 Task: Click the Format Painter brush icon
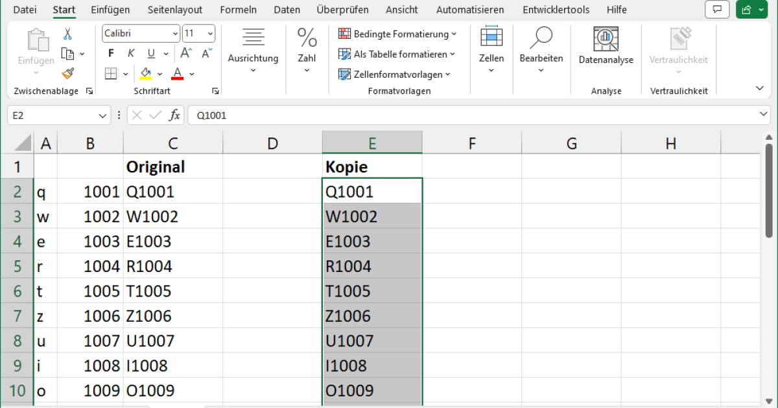pyautogui.click(x=68, y=73)
